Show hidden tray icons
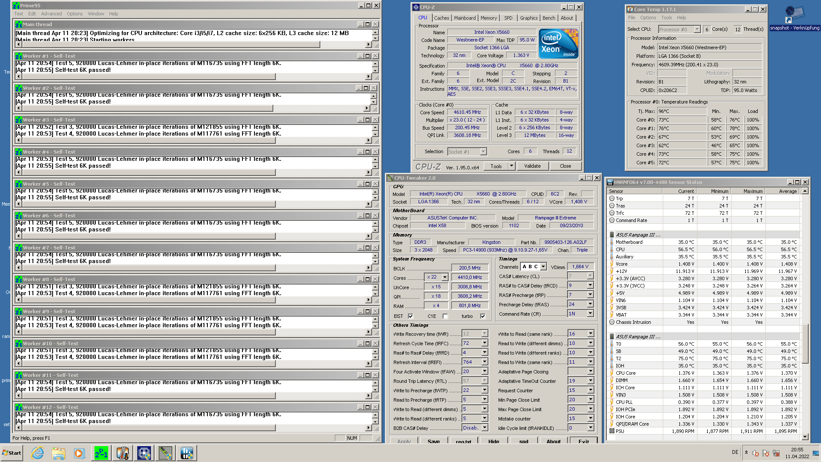The height and width of the screenshot is (462, 821). coord(746,453)
